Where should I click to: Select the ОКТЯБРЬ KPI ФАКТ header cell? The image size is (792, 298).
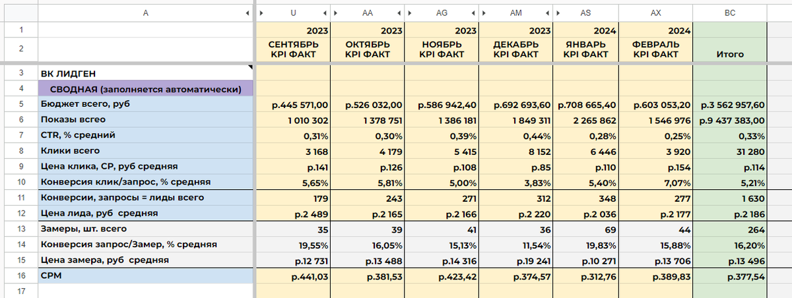368,49
